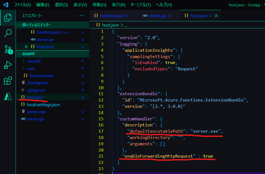Image resolution: width=265 pixels, height=174 pixels.
Task: Click the VS Code logo icon
Action: [6, 5]
